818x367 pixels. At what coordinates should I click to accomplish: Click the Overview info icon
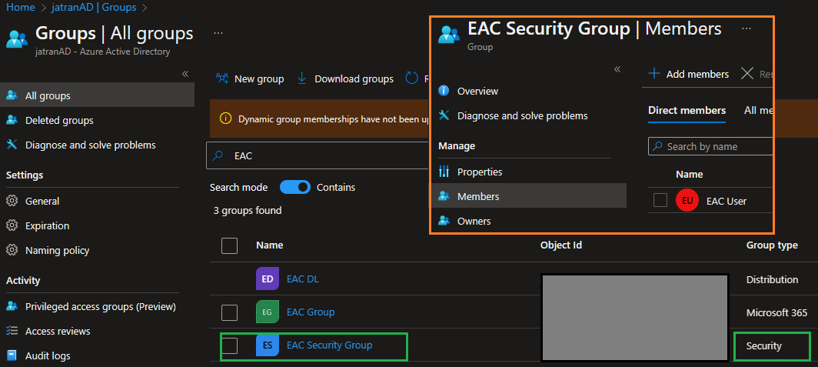(444, 91)
